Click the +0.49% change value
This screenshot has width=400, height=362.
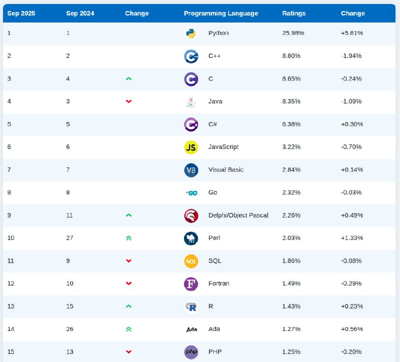point(352,215)
